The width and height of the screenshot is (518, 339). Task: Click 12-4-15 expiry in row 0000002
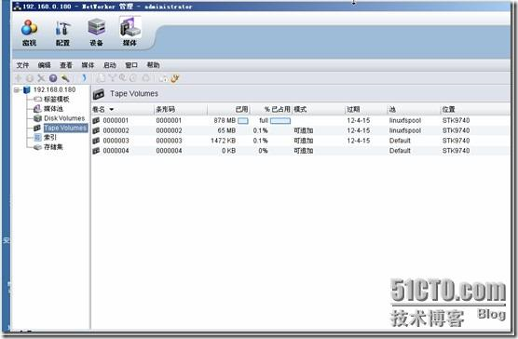click(x=359, y=130)
